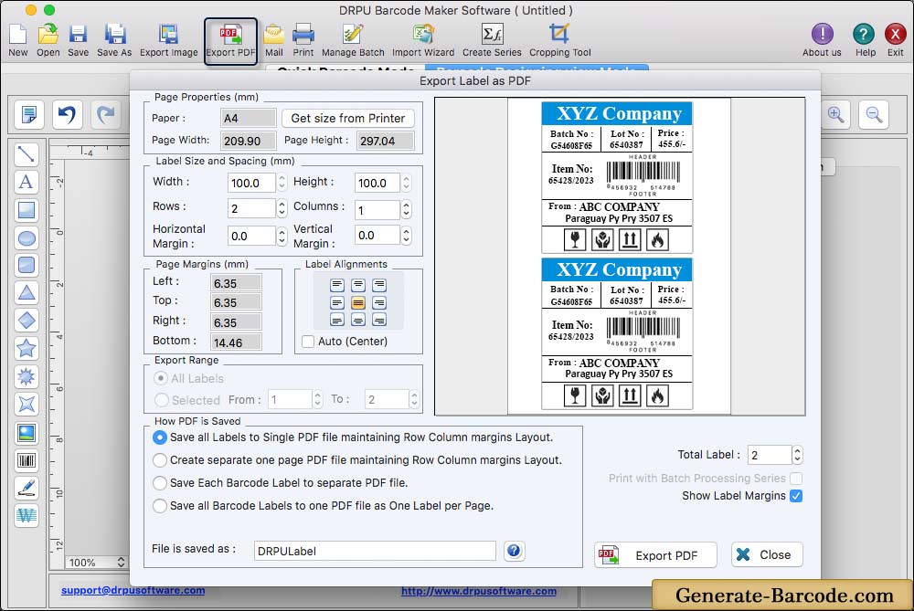The width and height of the screenshot is (914, 611).
Task: Select Save Each Barcode Label separately
Action: point(159,483)
